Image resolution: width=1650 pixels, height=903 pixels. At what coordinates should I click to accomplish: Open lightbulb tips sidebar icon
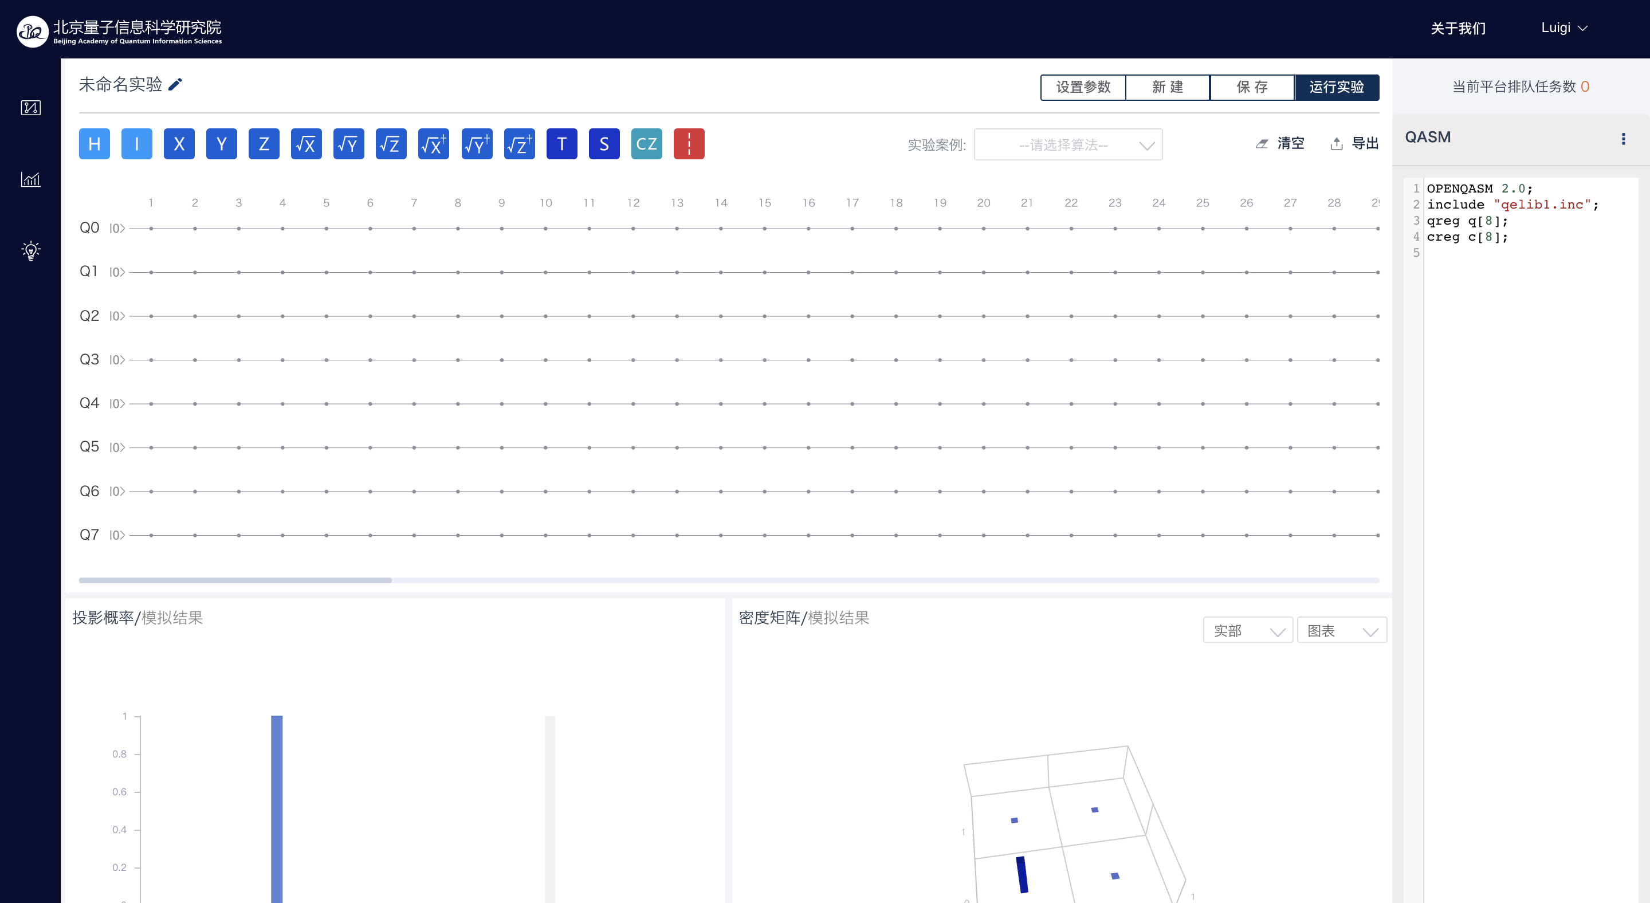tap(31, 250)
